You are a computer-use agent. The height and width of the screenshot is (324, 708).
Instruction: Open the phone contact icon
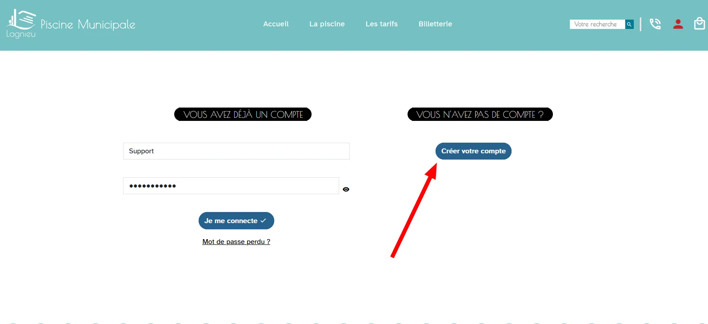[655, 24]
